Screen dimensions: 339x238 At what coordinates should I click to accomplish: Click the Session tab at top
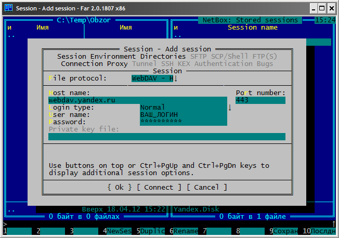72,56
